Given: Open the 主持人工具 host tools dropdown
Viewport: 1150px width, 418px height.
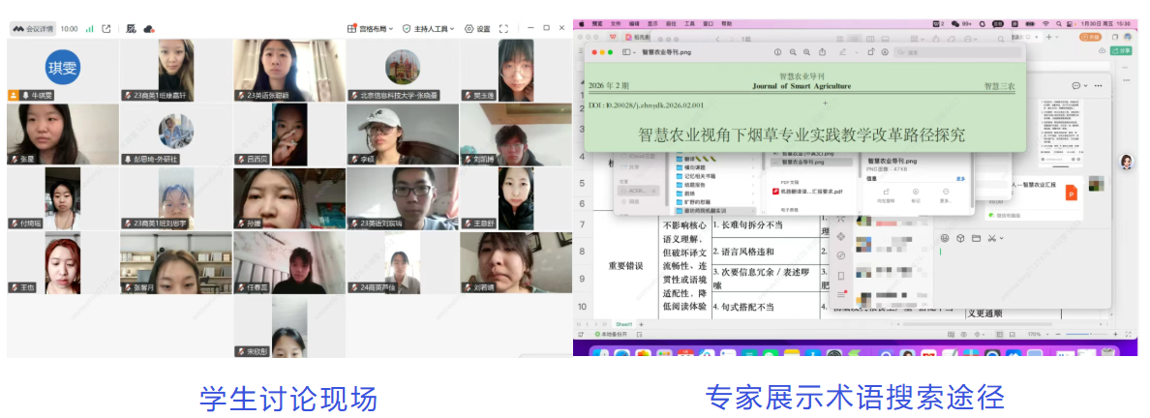Looking at the screenshot, I should tap(428, 29).
